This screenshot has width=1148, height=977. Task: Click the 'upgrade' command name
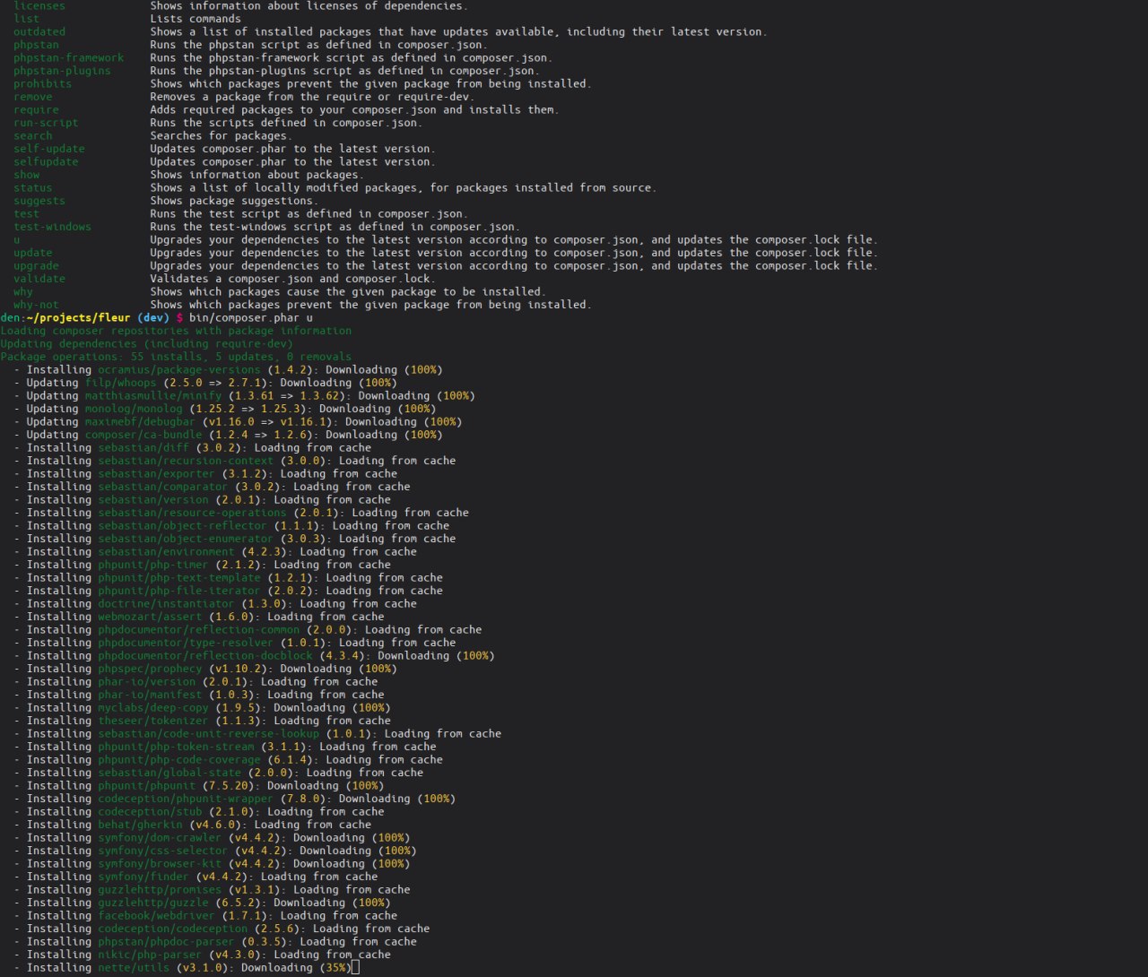(36, 266)
